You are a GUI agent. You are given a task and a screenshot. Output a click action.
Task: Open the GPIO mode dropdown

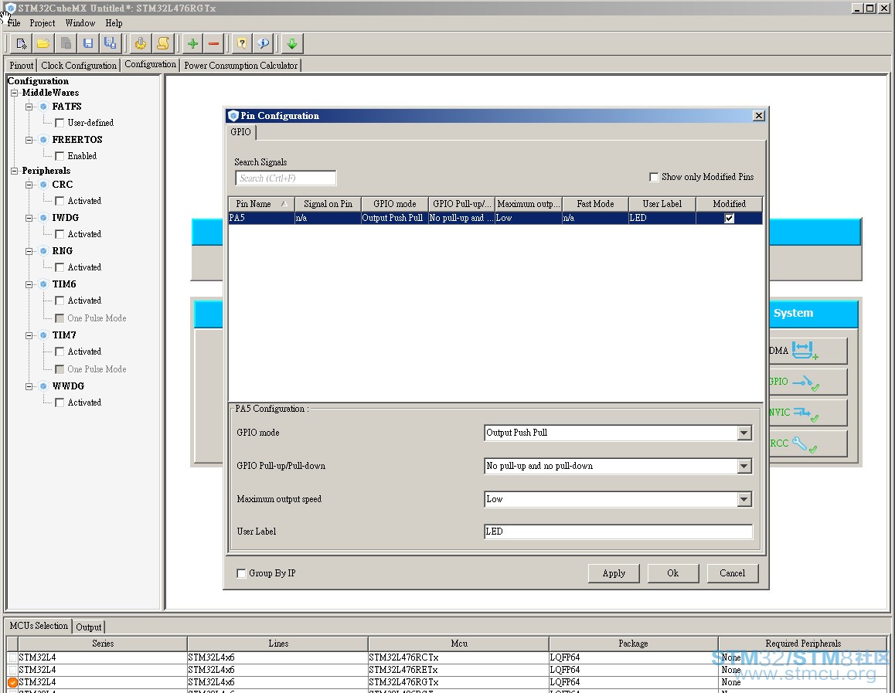[x=744, y=433]
